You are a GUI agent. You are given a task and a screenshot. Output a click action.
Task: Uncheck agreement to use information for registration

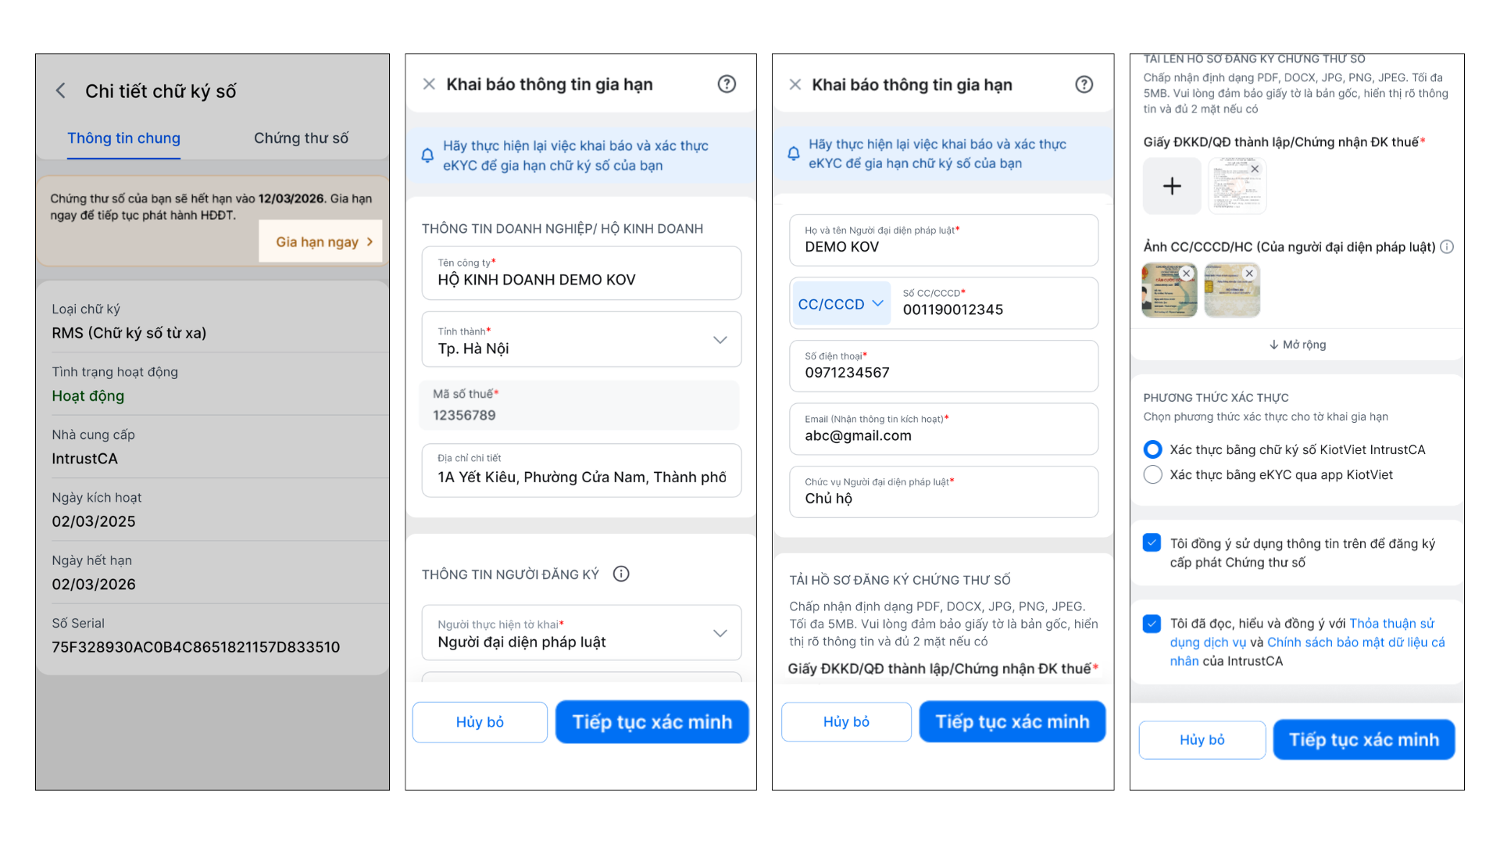(x=1152, y=543)
